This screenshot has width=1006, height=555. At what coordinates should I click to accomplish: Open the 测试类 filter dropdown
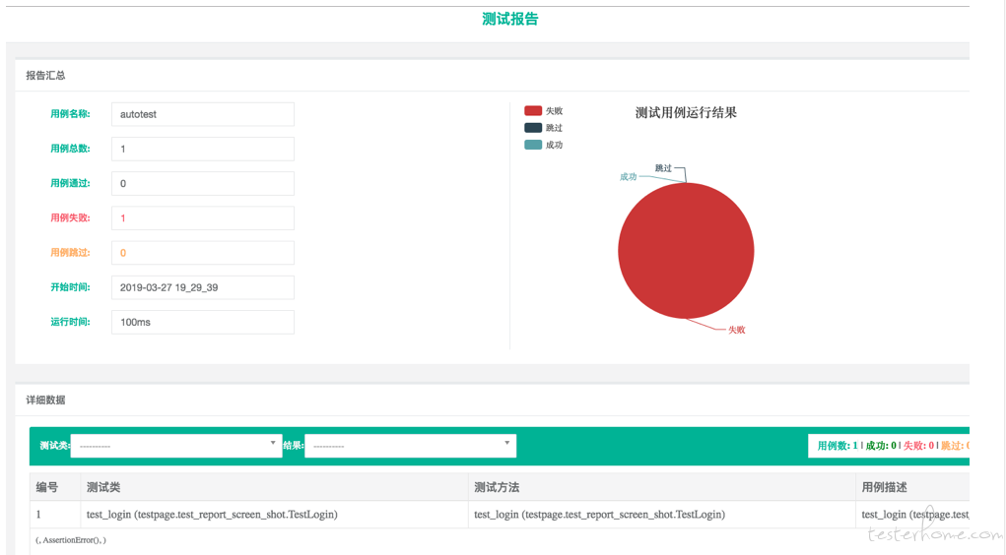click(176, 446)
